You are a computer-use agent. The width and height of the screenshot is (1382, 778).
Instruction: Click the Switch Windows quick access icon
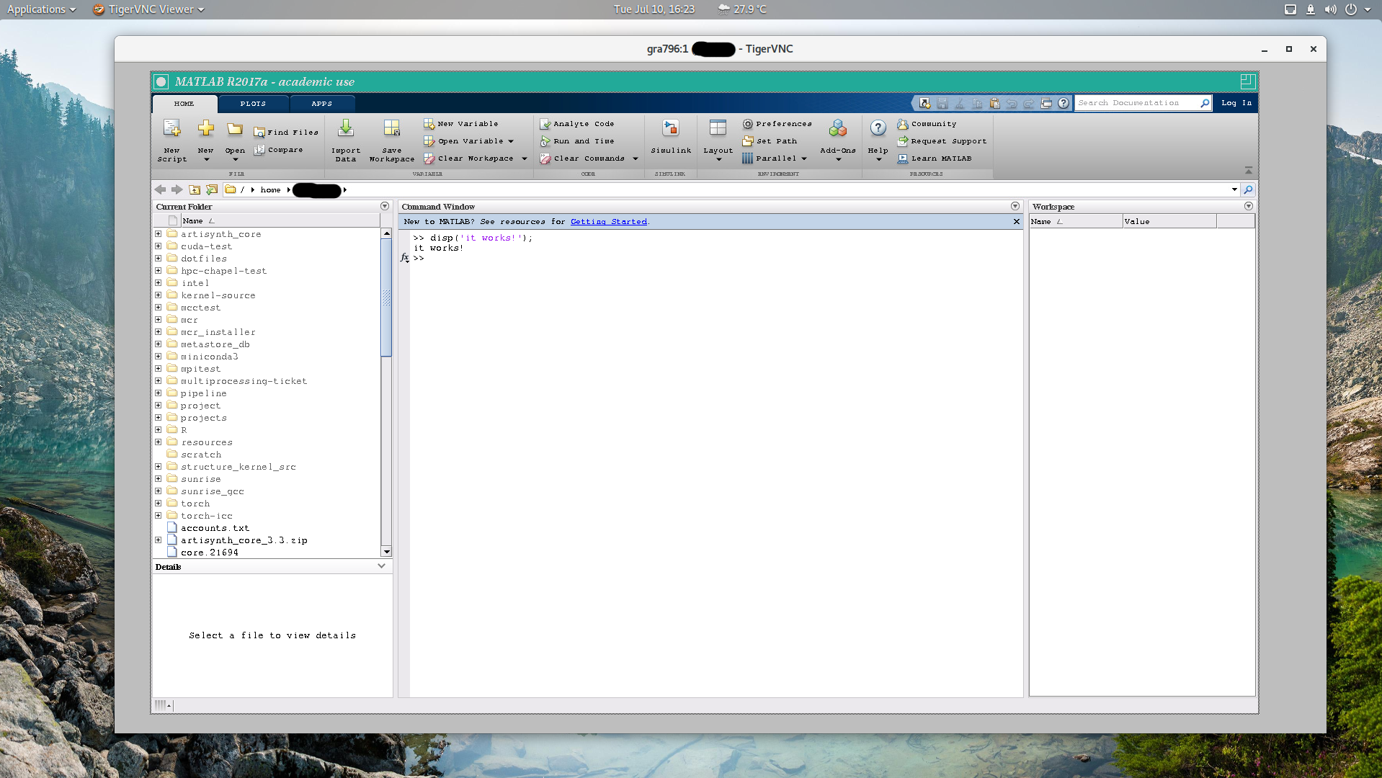tap(1046, 104)
